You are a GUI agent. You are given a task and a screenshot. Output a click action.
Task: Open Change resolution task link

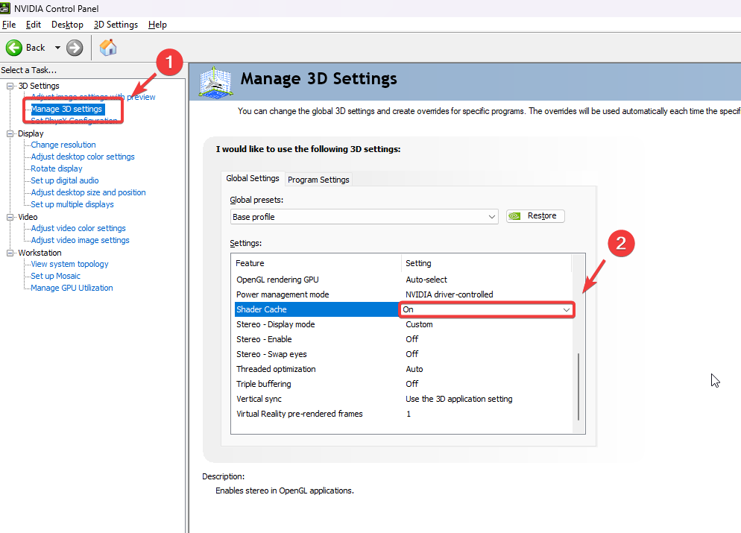tap(63, 145)
